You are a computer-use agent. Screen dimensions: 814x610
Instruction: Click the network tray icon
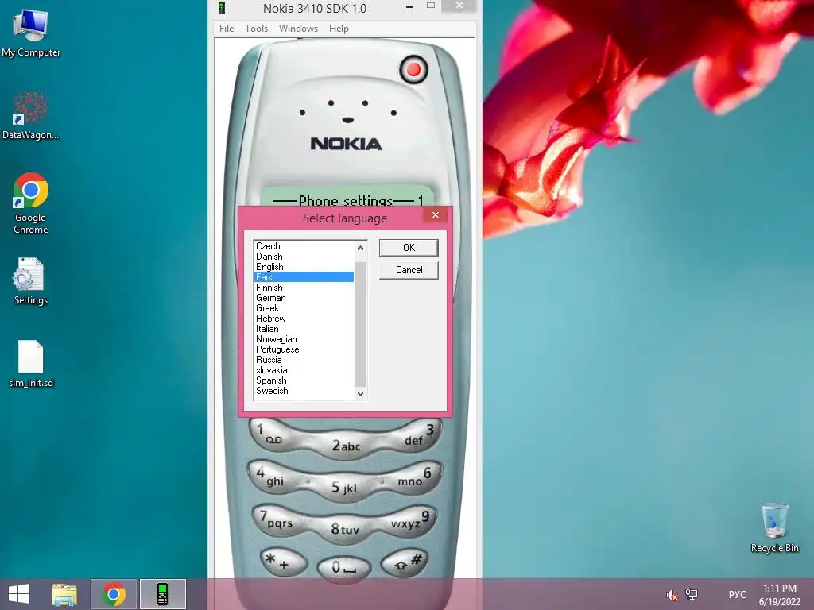(x=692, y=594)
